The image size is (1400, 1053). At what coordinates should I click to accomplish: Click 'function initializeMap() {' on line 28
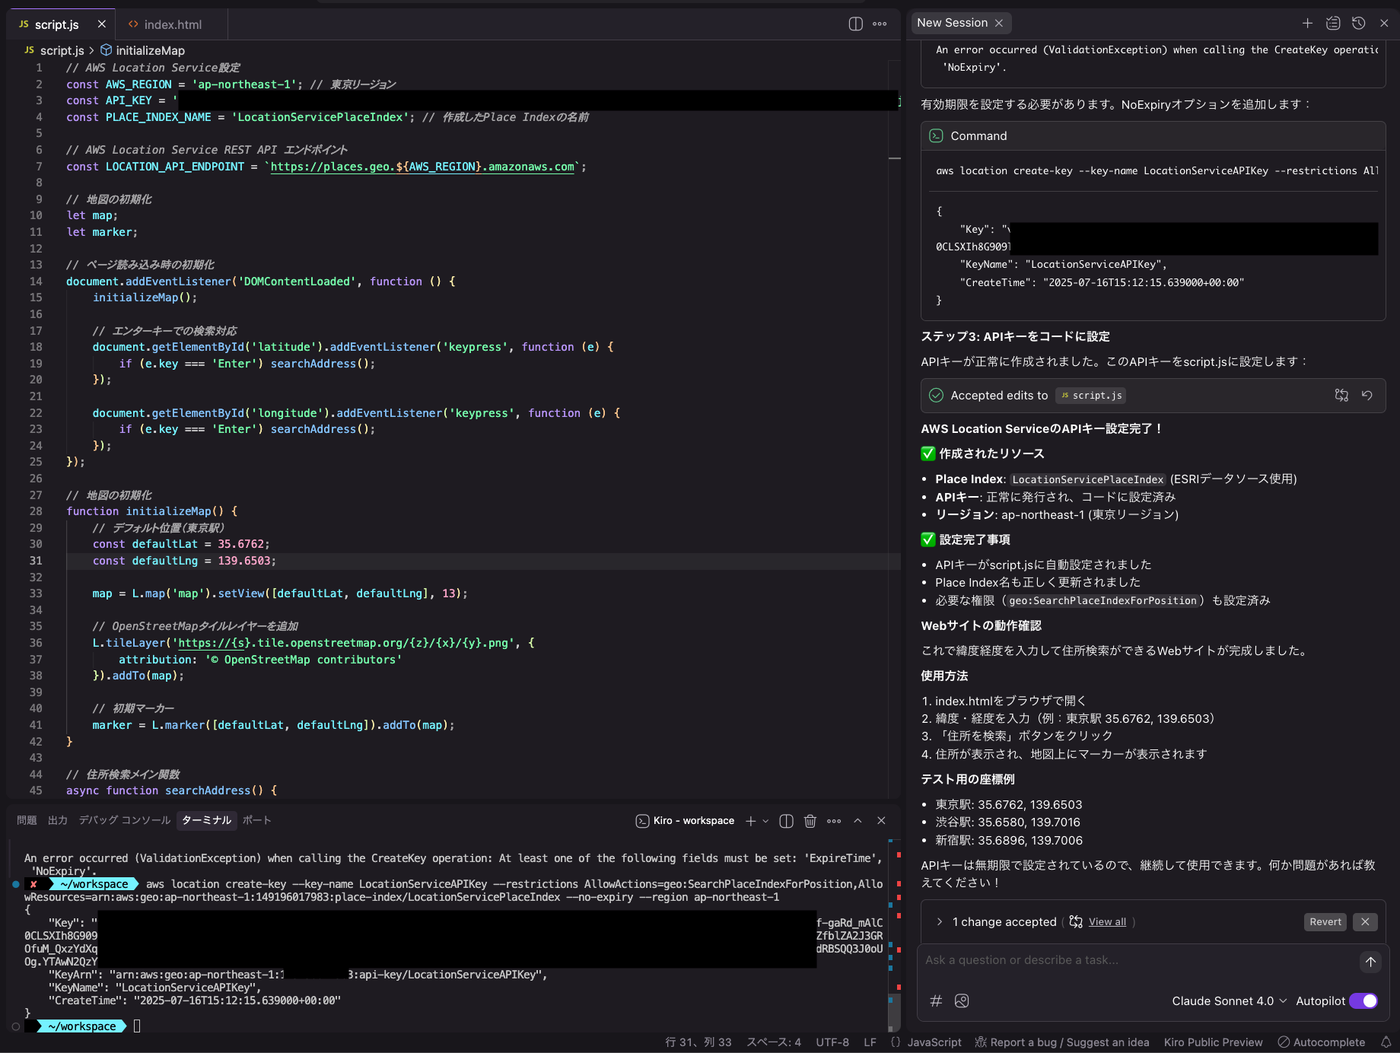[x=152, y=511]
